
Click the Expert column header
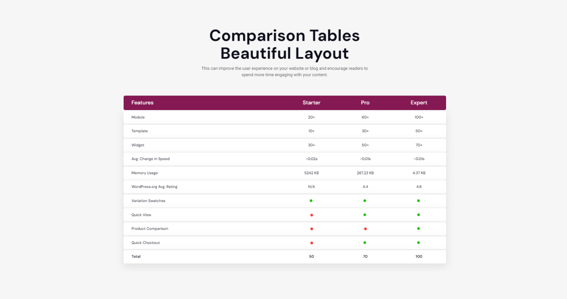419,103
